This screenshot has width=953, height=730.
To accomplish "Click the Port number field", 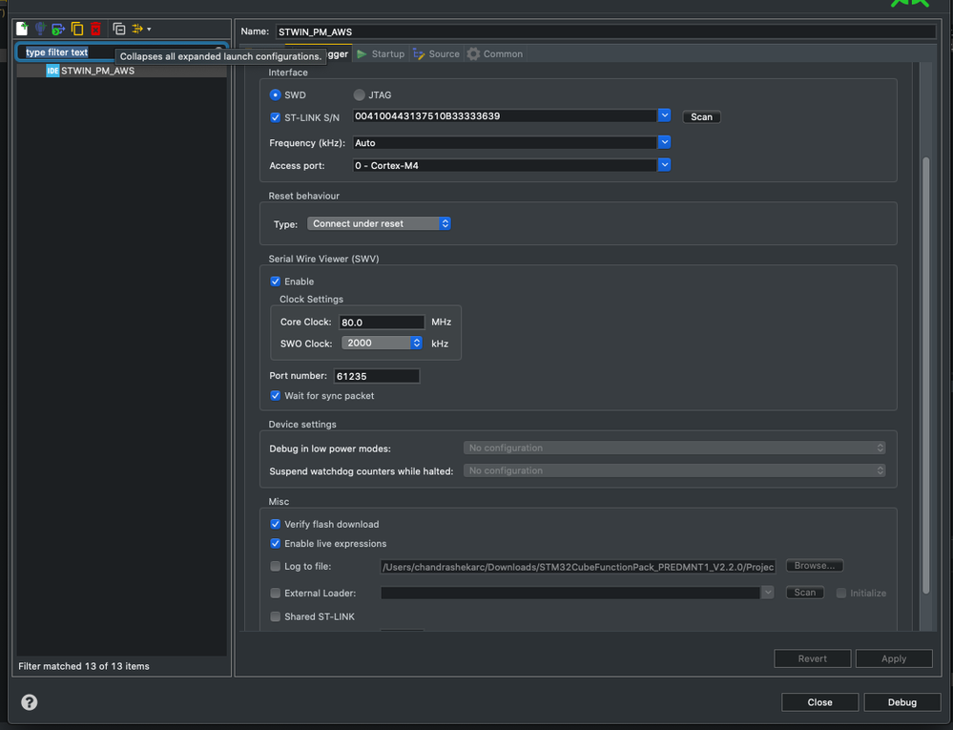I will tap(376, 376).
